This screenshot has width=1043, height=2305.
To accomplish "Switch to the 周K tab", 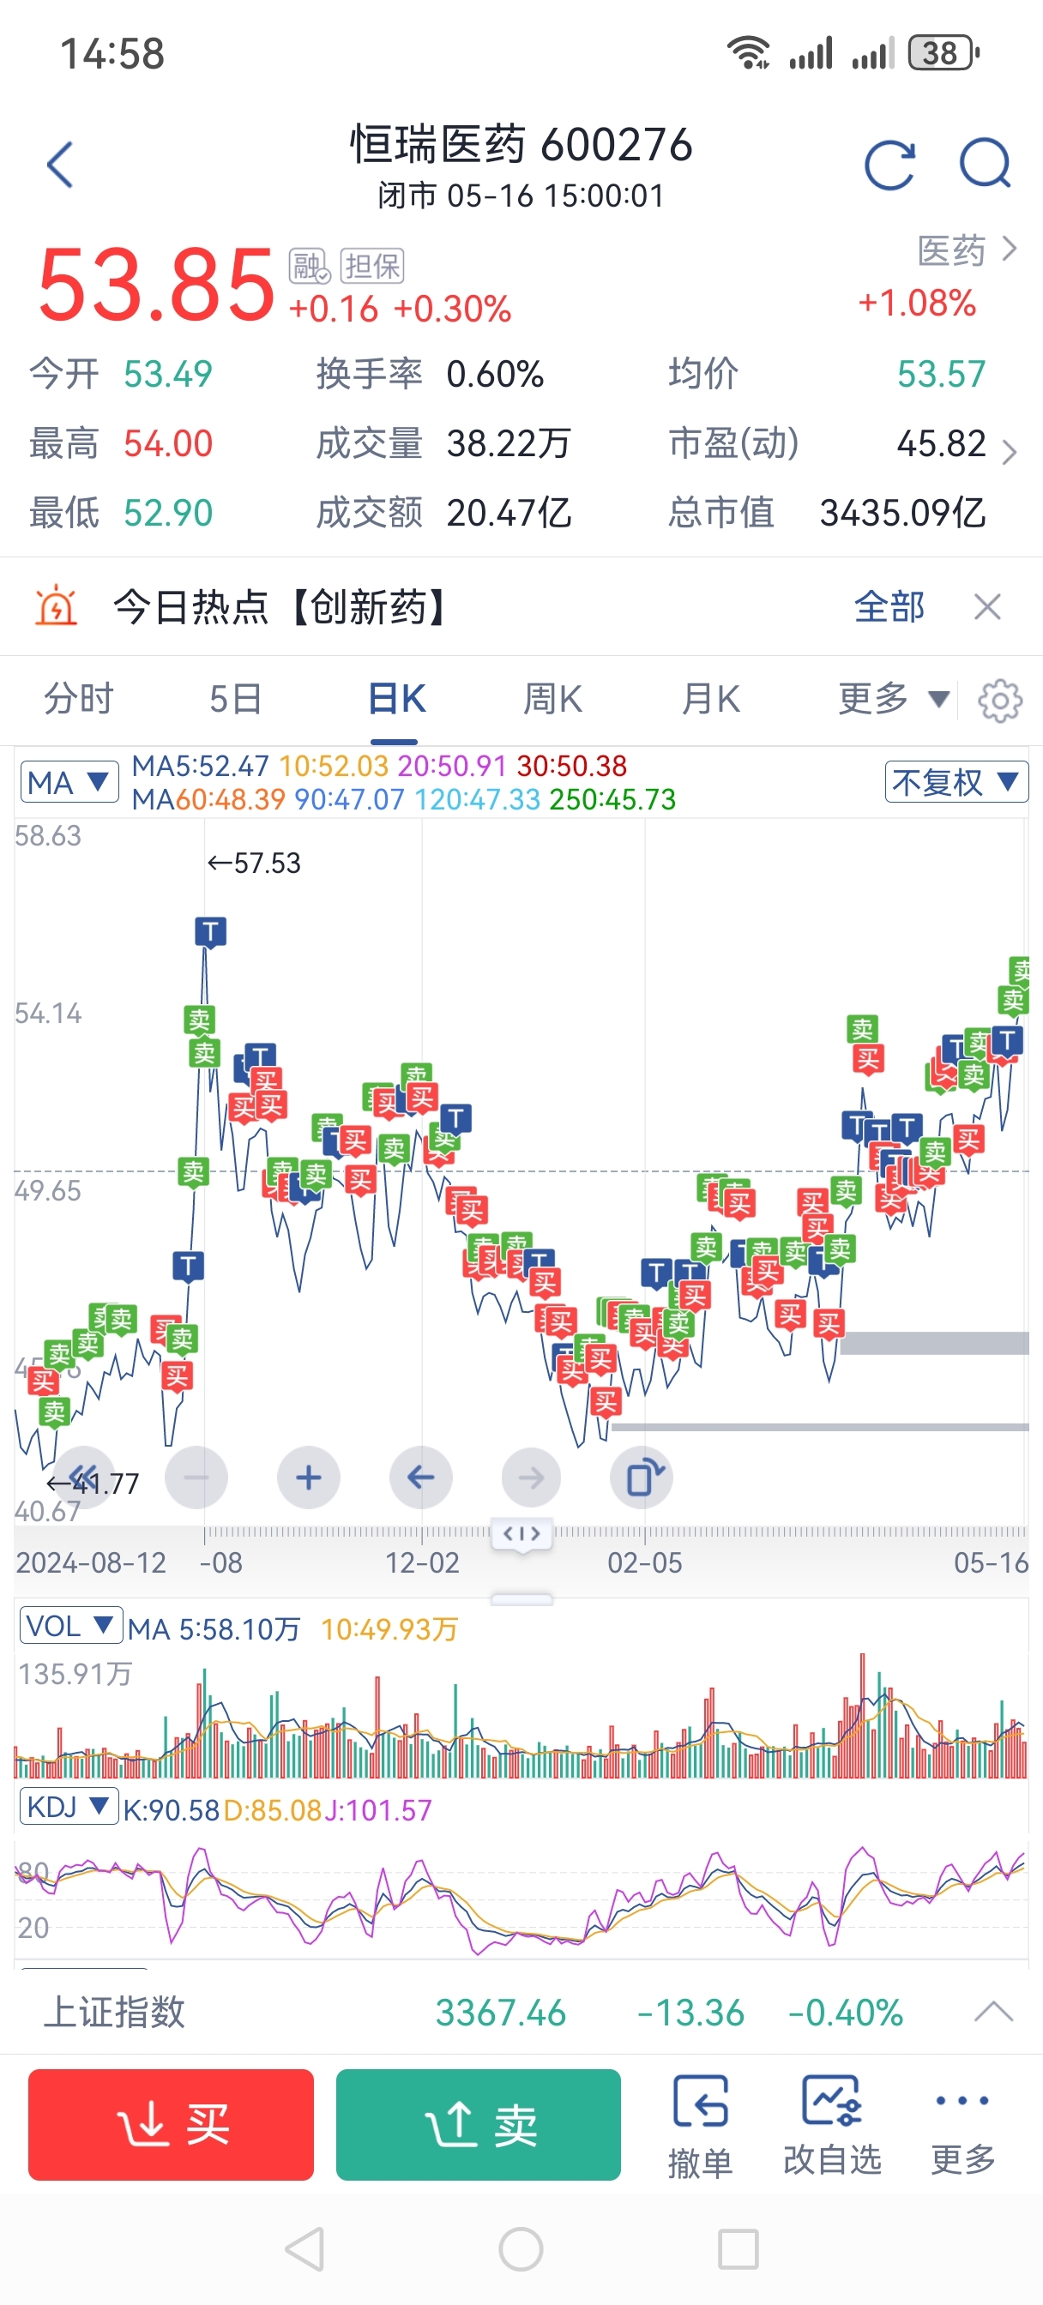I will click(552, 699).
